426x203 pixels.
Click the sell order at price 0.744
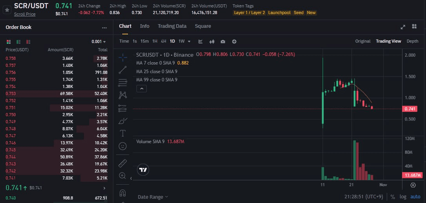pyautogui.click(x=56, y=157)
